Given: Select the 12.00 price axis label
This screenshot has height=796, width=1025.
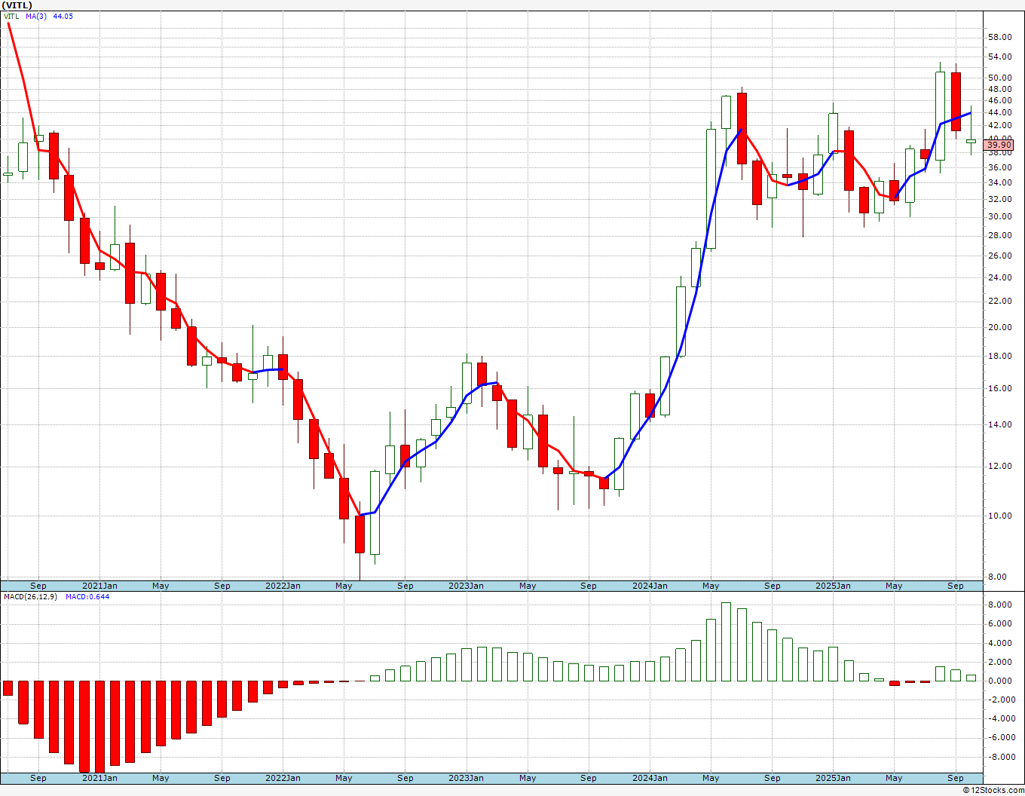Looking at the screenshot, I should 999,466.
